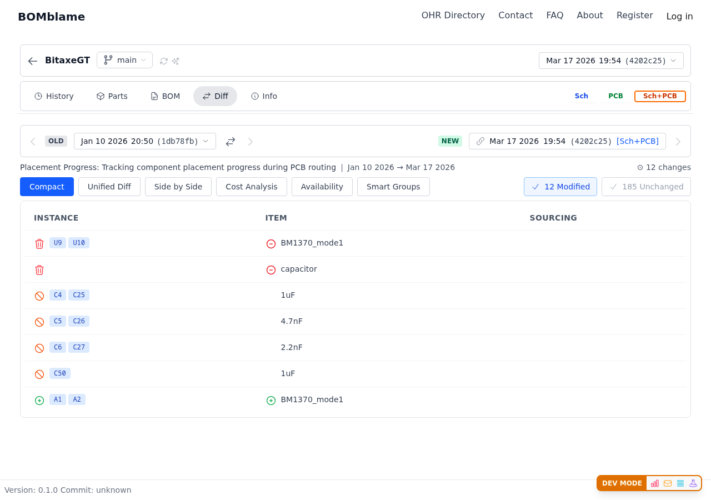The width and height of the screenshot is (711, 500).
Task: Swap old and new revisions
Action: 231,142
